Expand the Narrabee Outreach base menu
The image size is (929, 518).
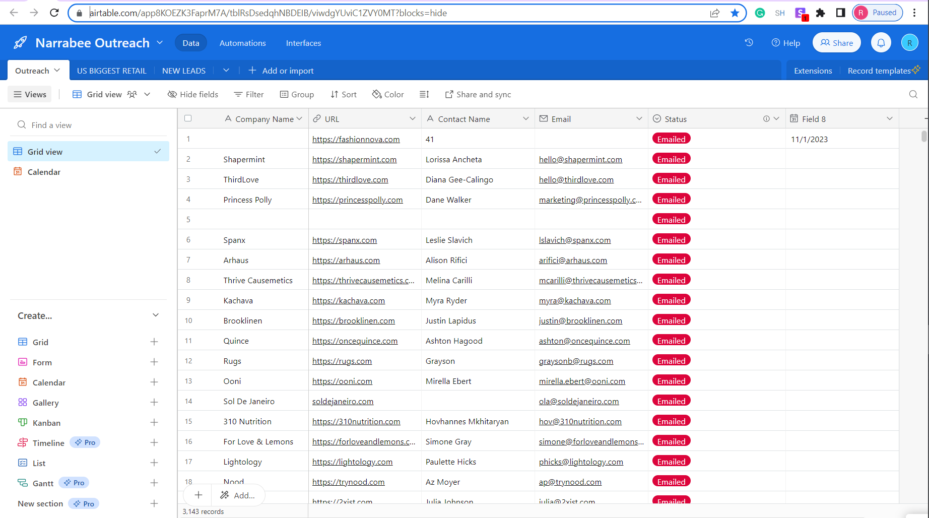tap(160, 43)
